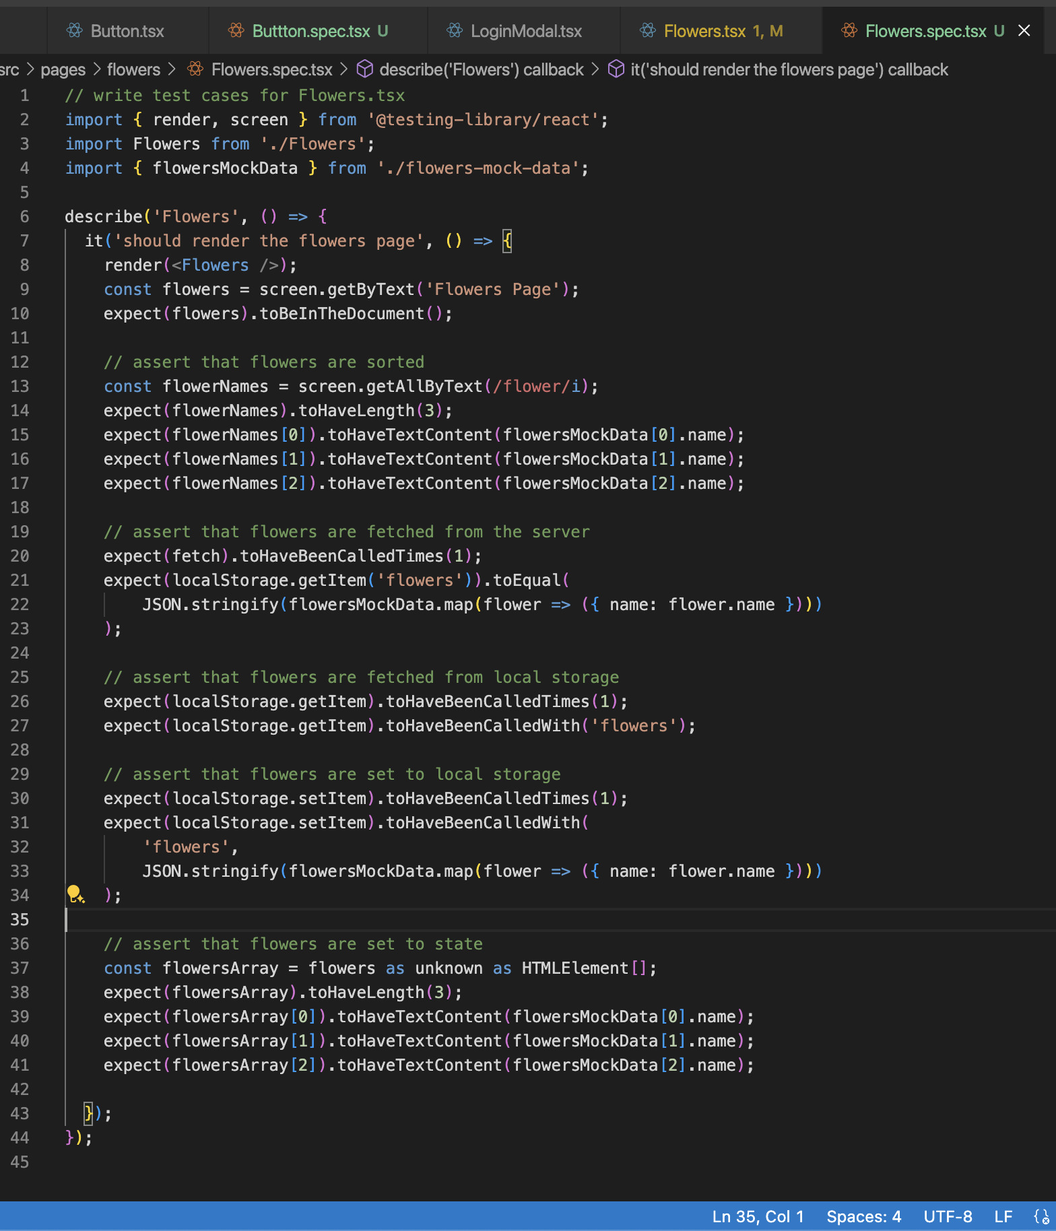
Task: Click flowersArray declaration on line 37
Action: pos(220,968)
